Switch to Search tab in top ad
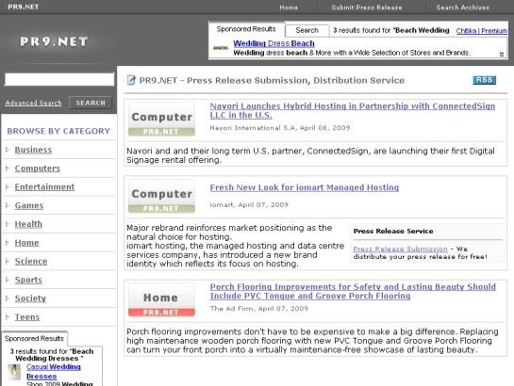 307,30
